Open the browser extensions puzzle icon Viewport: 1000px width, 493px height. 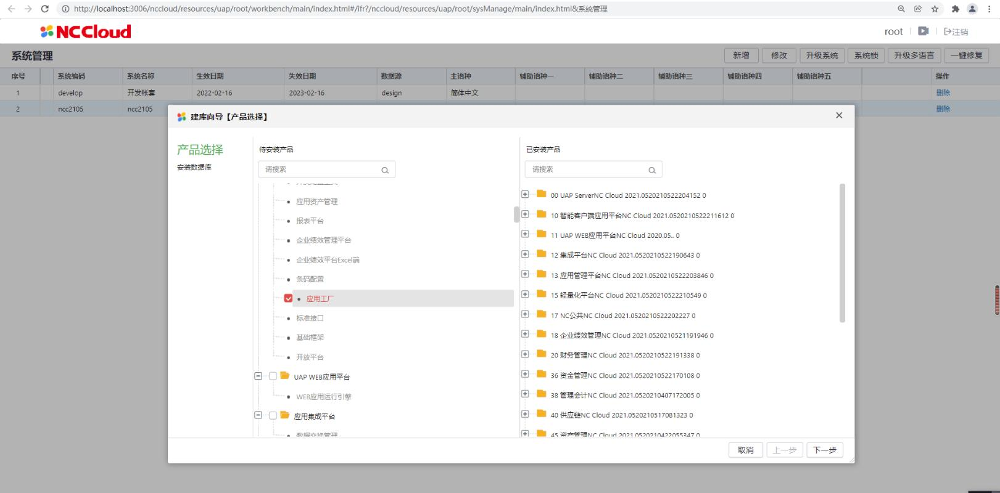956,9
